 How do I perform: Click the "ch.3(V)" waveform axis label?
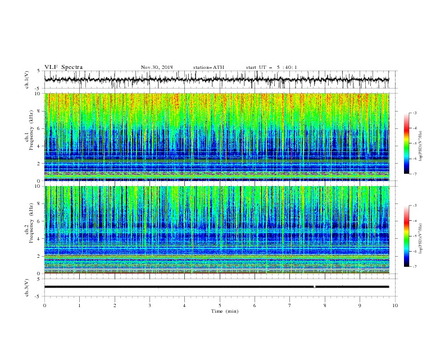pos(27,288)
